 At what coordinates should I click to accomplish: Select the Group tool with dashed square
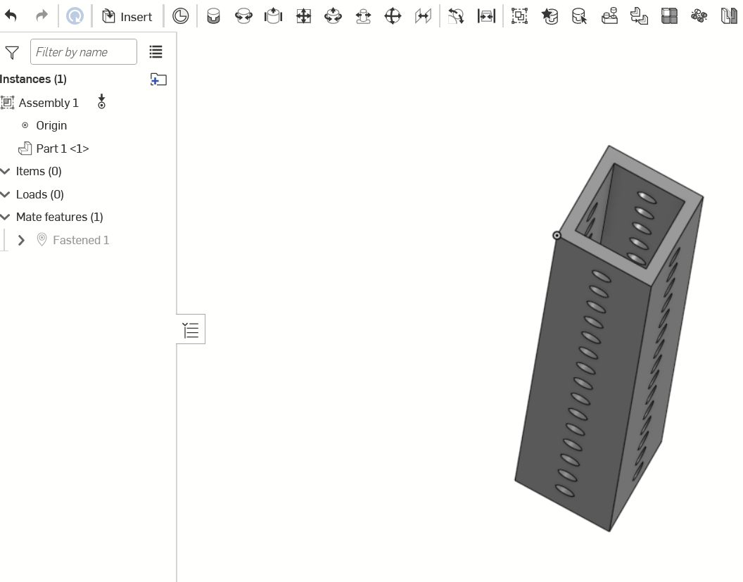(x=519, y=16)
